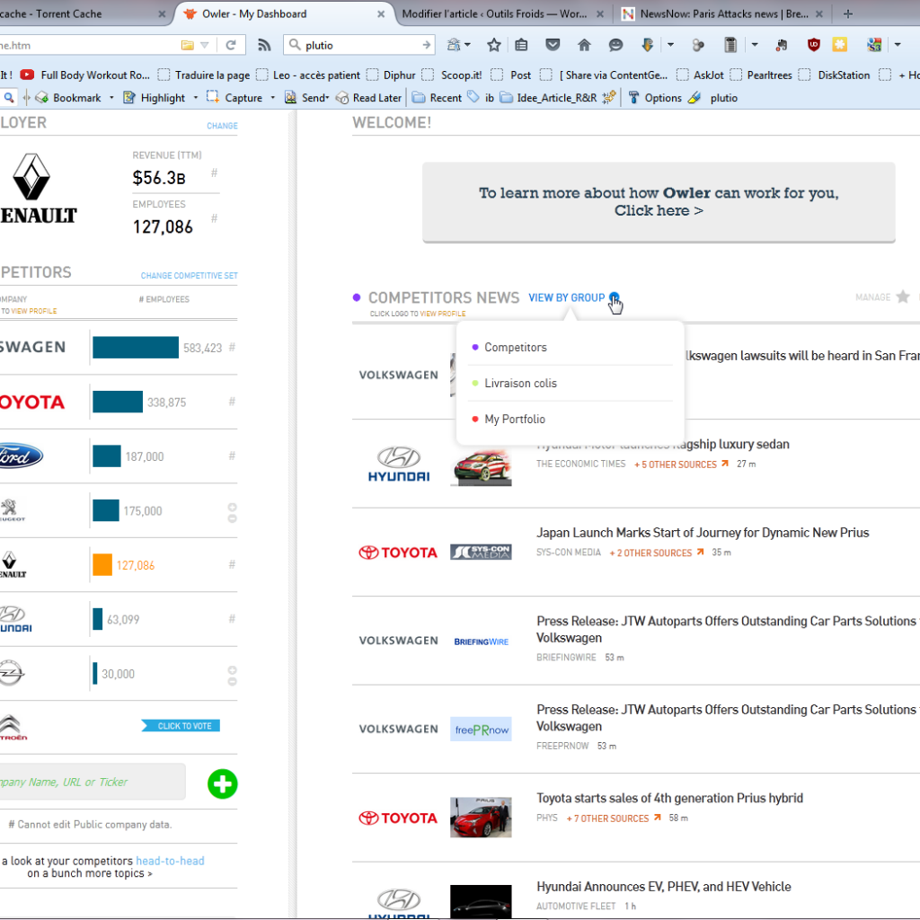Click the green plus add competitor button

pyautogui.click(x=223, y=783)
